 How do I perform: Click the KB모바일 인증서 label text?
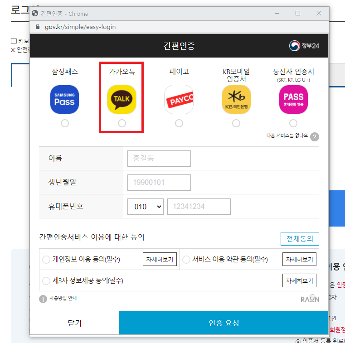click(x=236, y=75)
